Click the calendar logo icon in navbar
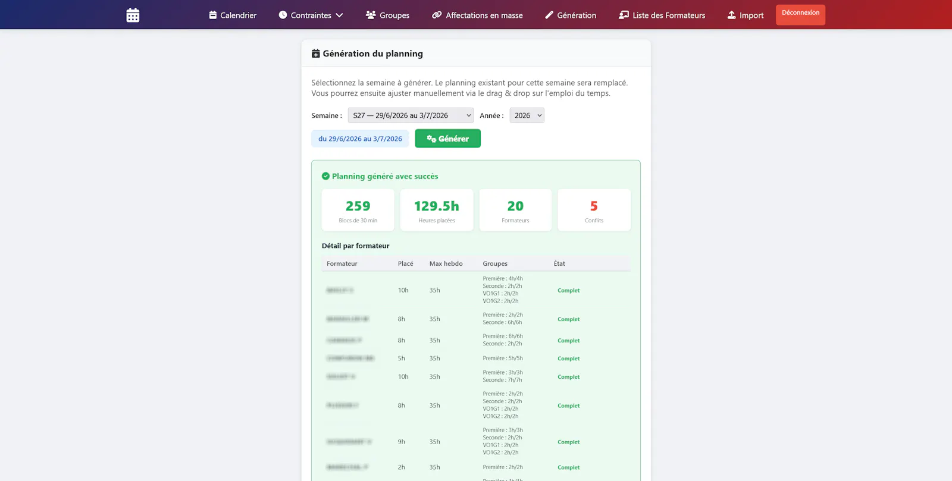The height and width of the screenshot is (481, 952). click(133, 15)
